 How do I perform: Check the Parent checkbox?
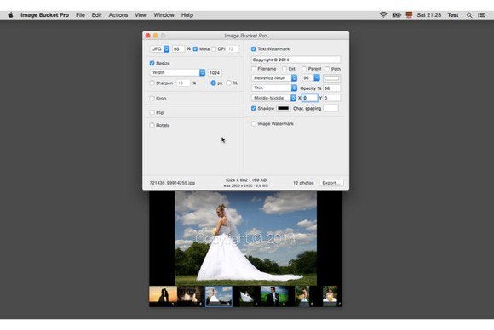(x=304, y=69)
